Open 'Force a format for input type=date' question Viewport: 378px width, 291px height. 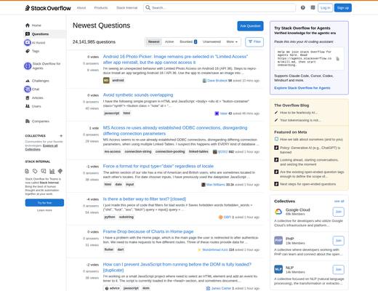[158, 166]
